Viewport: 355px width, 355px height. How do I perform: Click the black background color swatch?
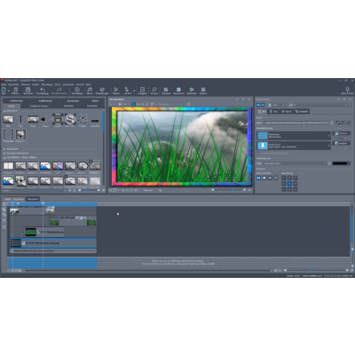click(x=341, y=163)
